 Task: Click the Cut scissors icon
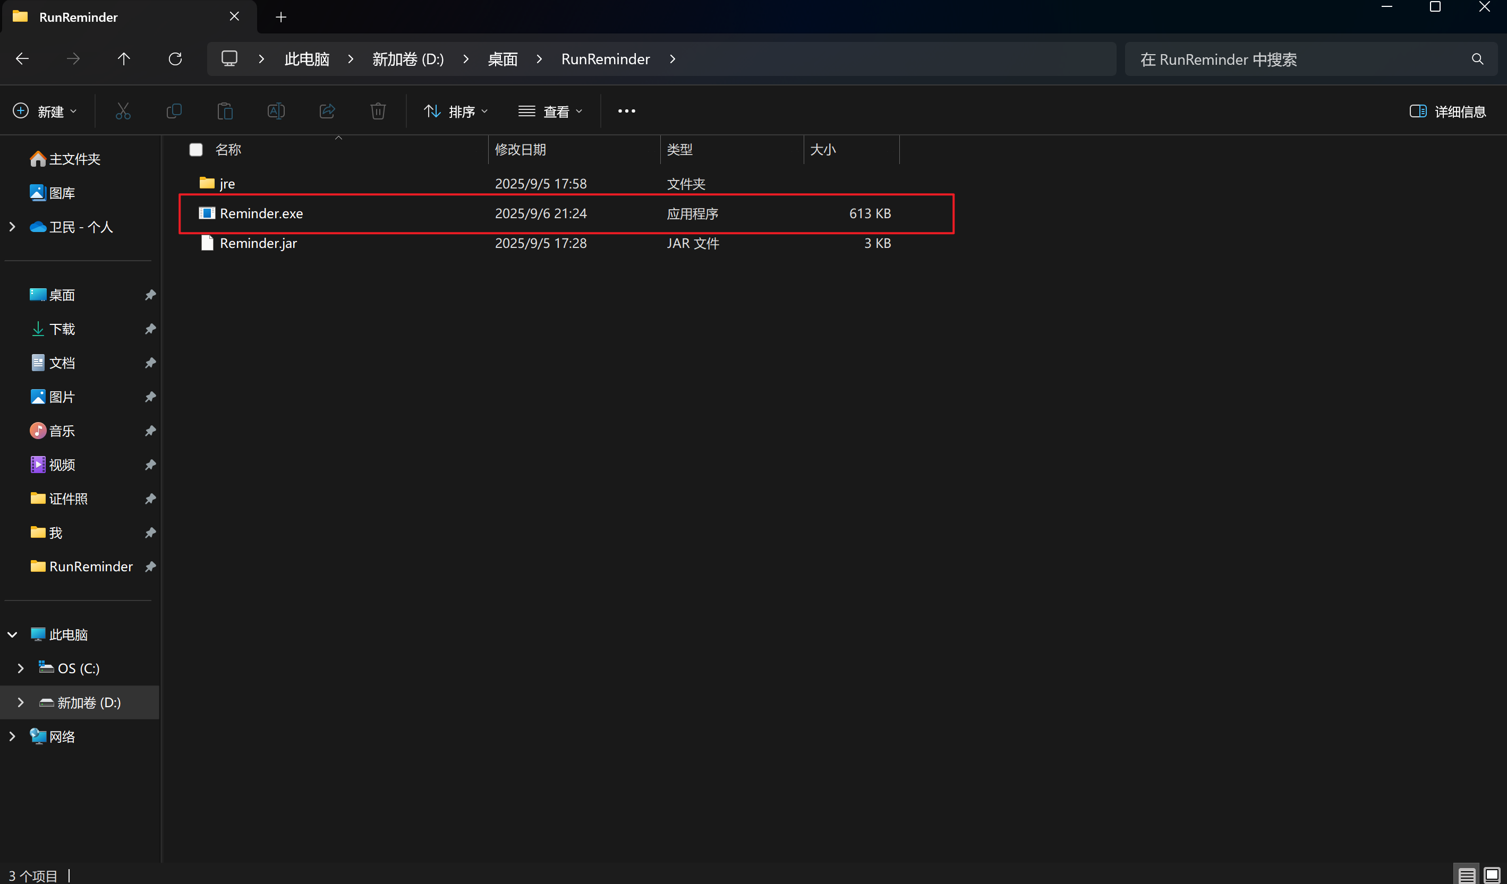coord(123,111)
